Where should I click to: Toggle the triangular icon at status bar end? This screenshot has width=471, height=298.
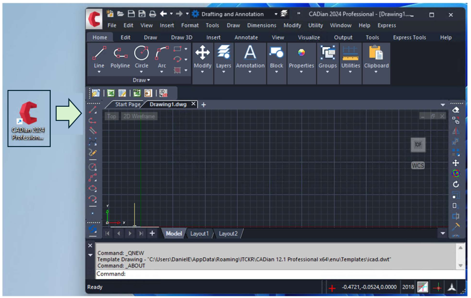452,287
